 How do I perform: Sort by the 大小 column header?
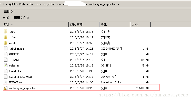click(x=140, y=25)
